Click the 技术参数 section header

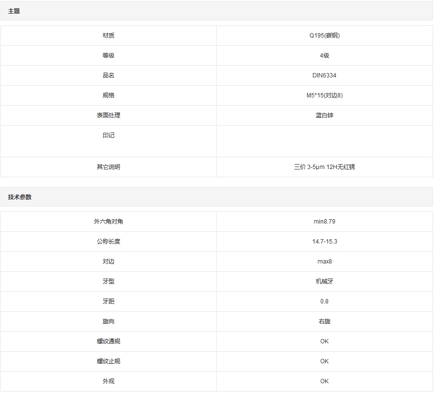point(20,197)
